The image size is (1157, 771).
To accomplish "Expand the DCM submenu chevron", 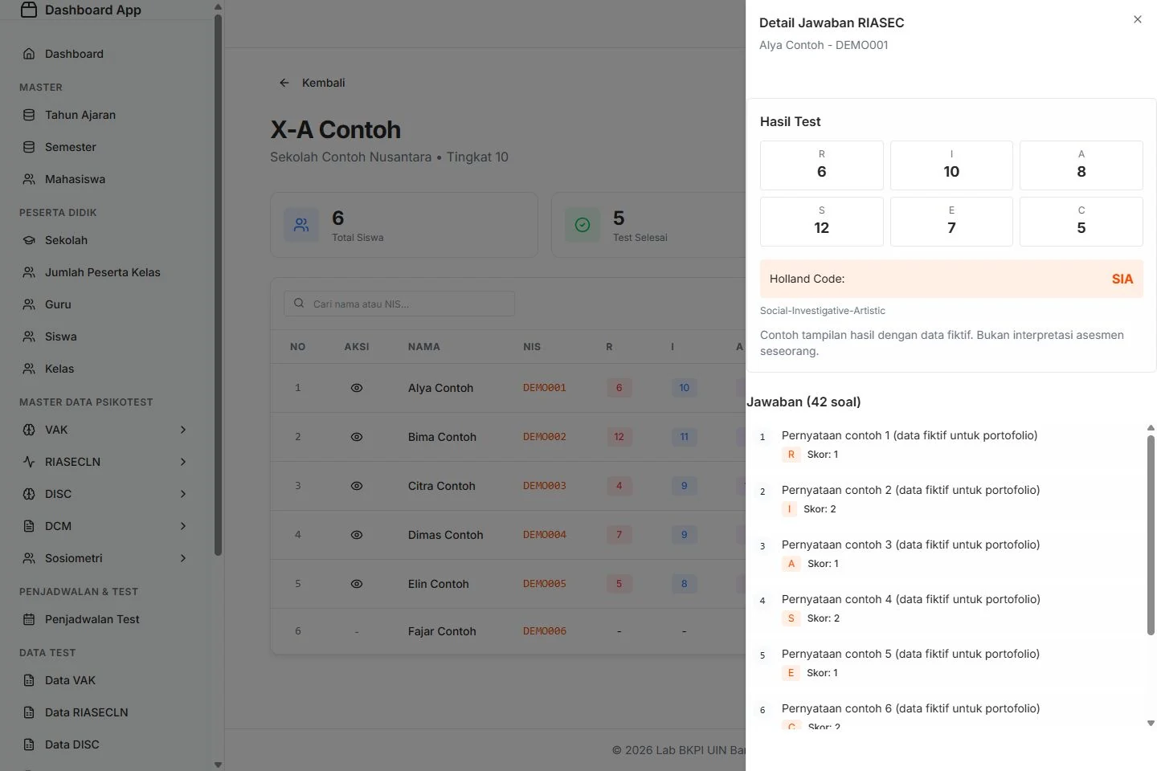I will click(x=183, y=526).
